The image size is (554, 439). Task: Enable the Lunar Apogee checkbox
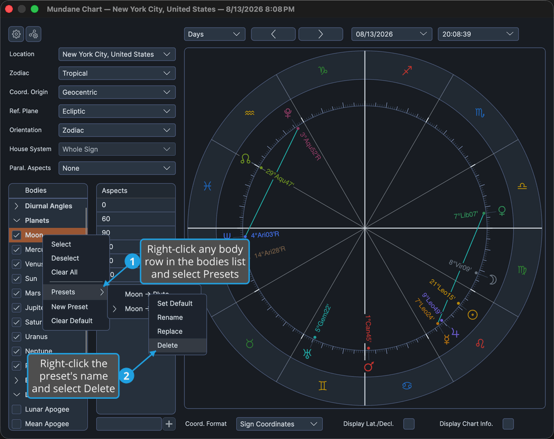coord(16,409)
